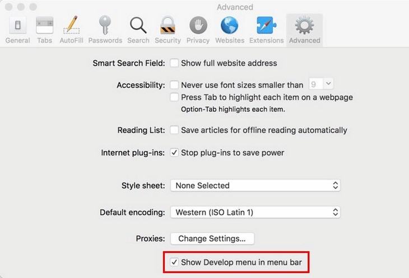
Task: Open the Security padlock preferences pane
Action: tap(168, 30)
